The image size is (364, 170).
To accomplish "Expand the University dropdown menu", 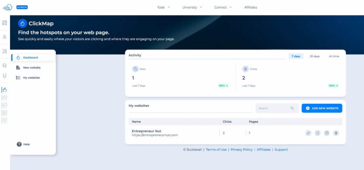I will point(192,7).
